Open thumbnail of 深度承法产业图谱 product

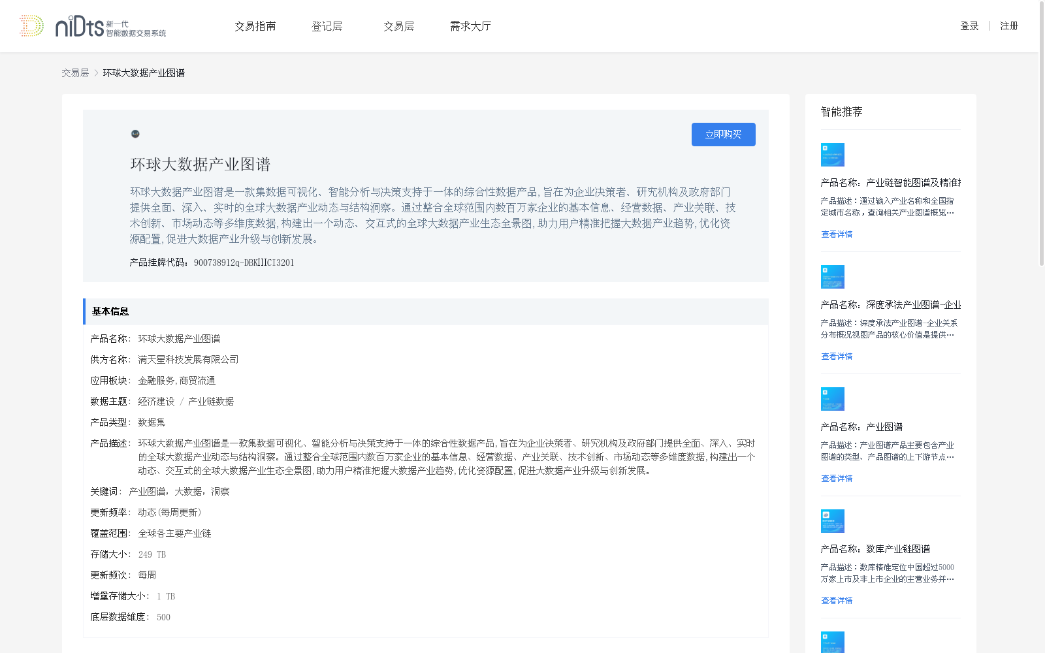click(x=833, y=277)
